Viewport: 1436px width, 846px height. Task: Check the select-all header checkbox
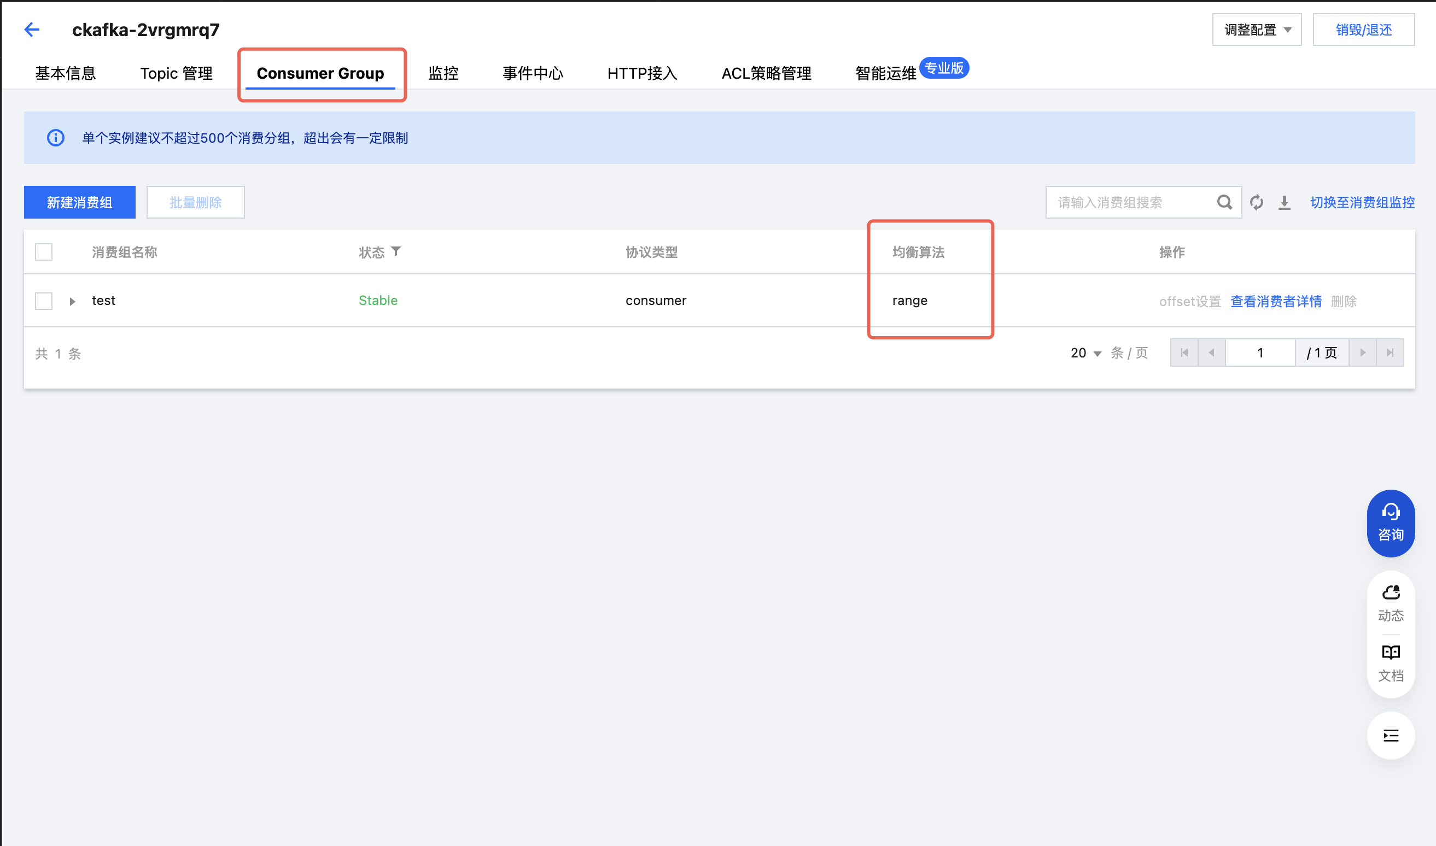point(44,252)
